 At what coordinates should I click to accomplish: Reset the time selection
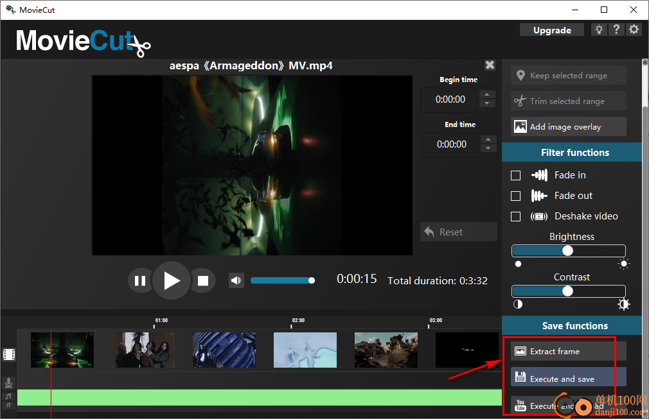pyautogui.click(x=459, y=232)
